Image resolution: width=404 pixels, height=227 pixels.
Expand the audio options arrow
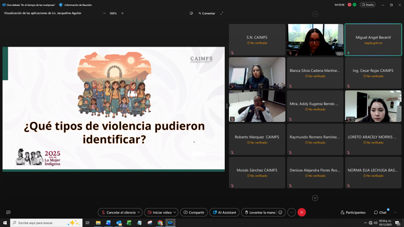tap(139, 212)
